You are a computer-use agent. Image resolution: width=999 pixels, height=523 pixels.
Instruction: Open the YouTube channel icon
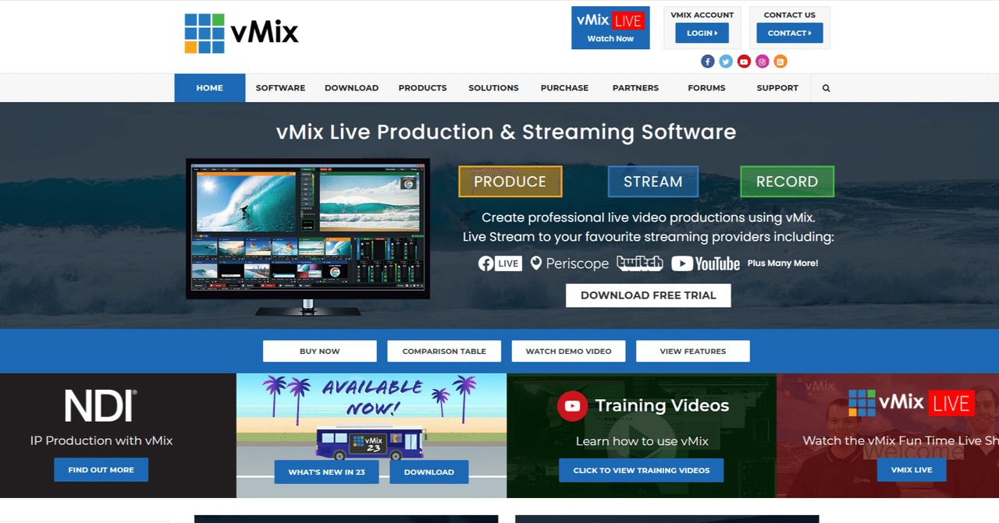pyautogui.click(x=744, y=61)
